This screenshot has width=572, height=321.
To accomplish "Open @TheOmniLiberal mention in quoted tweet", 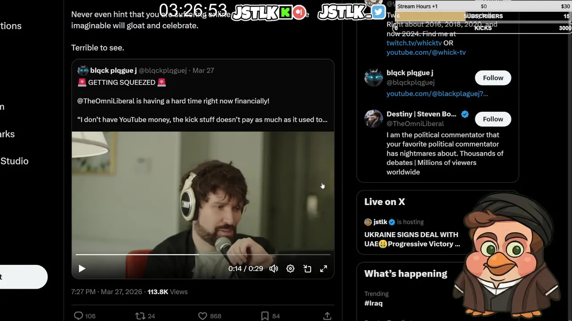I will [106, 101].
